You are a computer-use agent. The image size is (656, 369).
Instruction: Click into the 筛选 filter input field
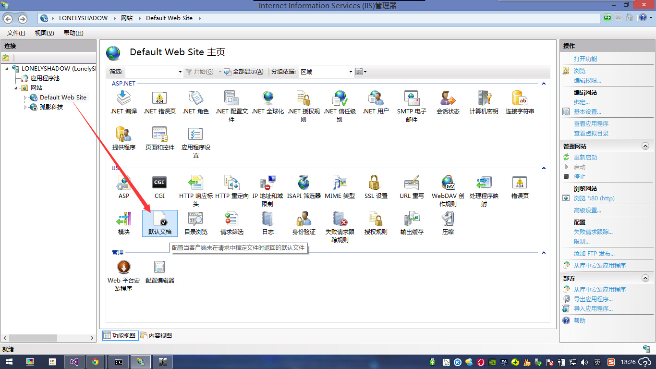[151, 72]
